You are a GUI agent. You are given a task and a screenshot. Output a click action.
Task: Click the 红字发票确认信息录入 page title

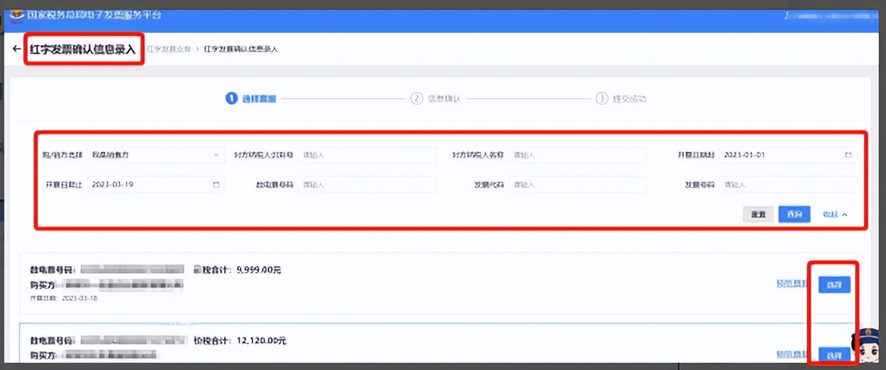click(83, 49)
